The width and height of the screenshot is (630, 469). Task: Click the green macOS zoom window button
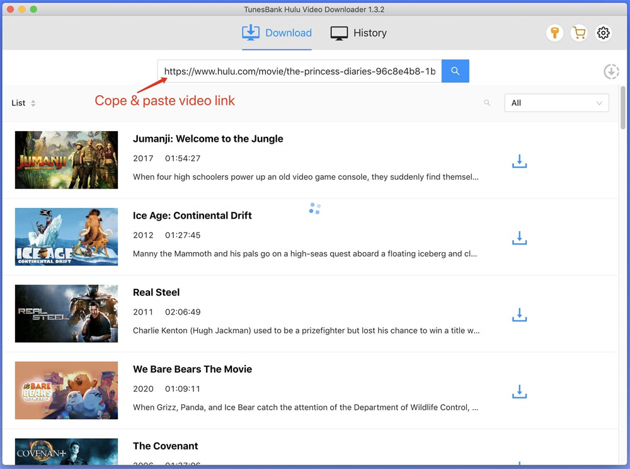click(33, 9)
